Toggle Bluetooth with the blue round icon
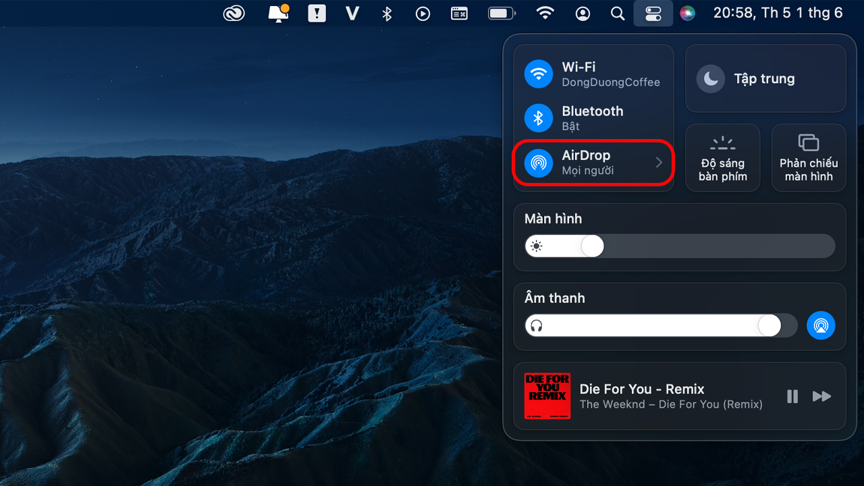Viewport: 864px width, 486px height. [539, 118]
